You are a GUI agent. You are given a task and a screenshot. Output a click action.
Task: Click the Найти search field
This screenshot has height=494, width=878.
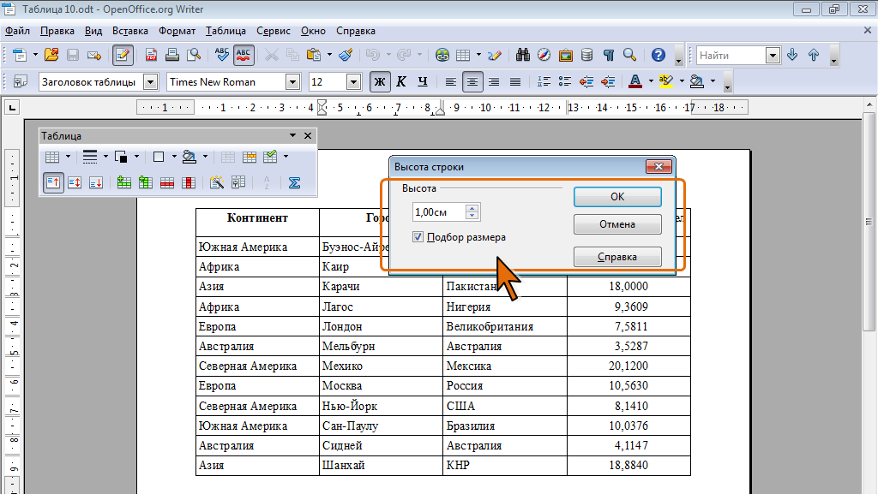[731, 56]
